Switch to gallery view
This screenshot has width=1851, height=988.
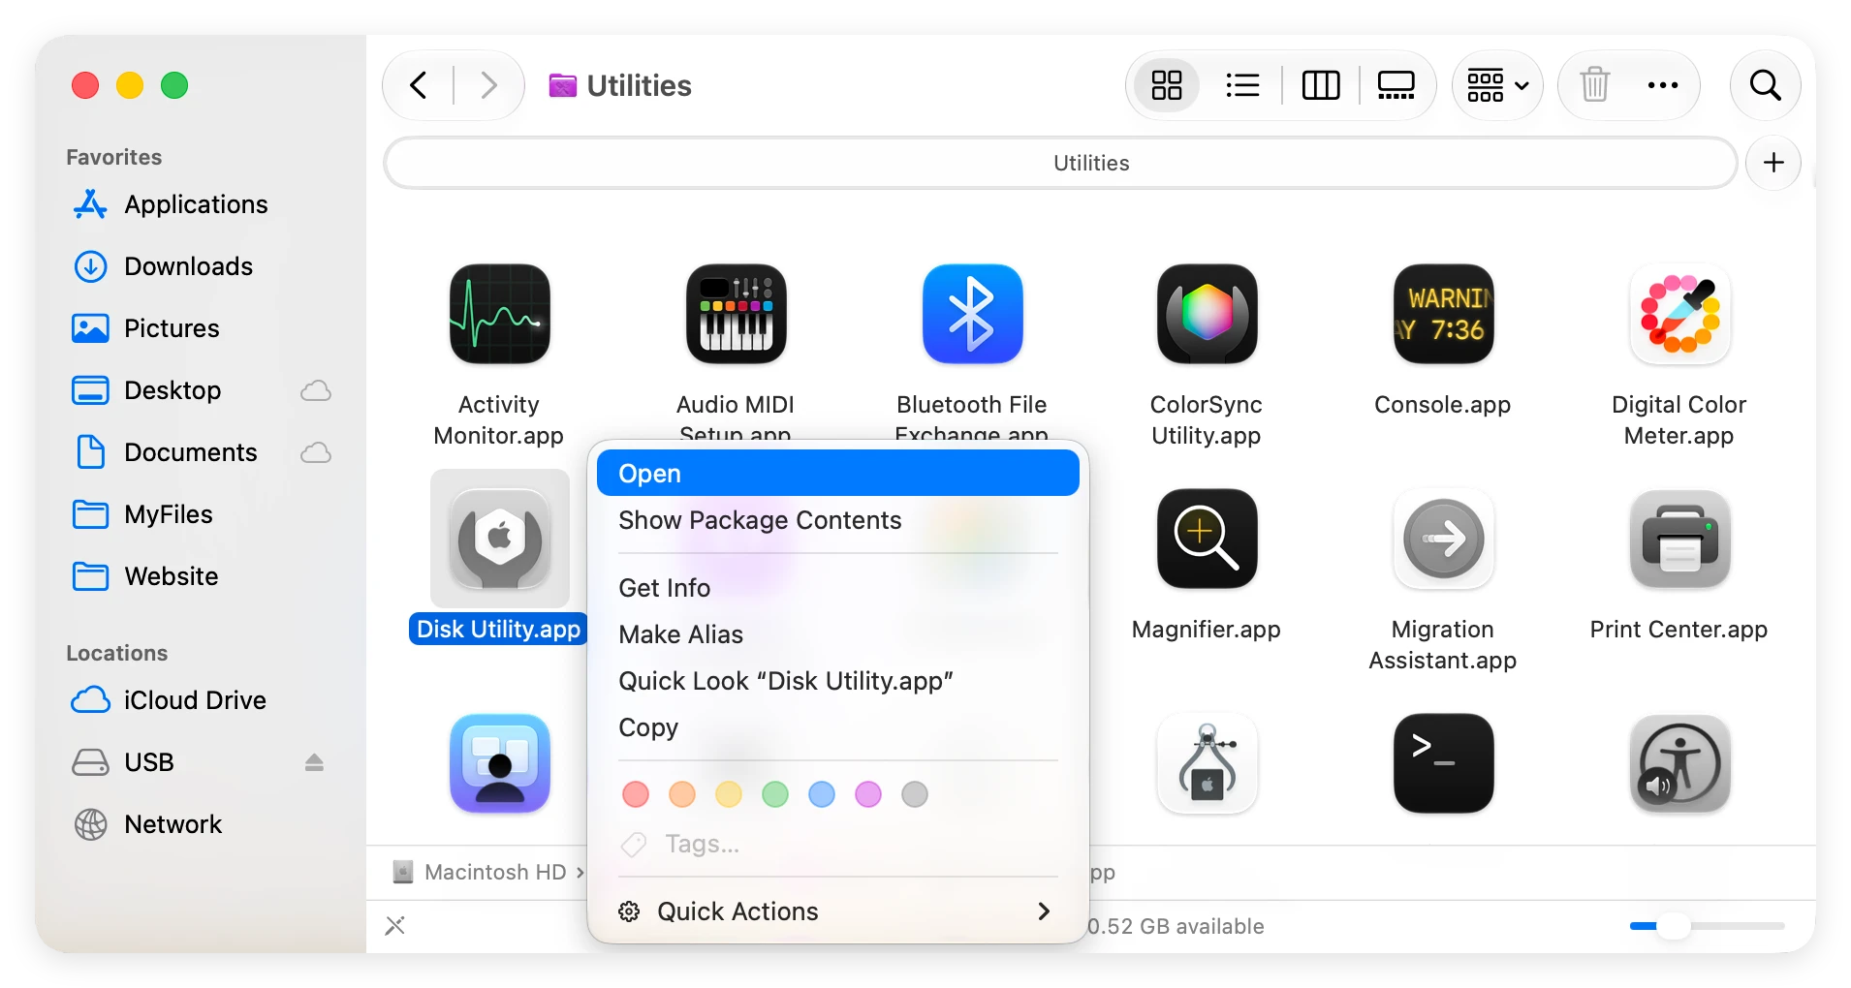tap(1396, 85)
